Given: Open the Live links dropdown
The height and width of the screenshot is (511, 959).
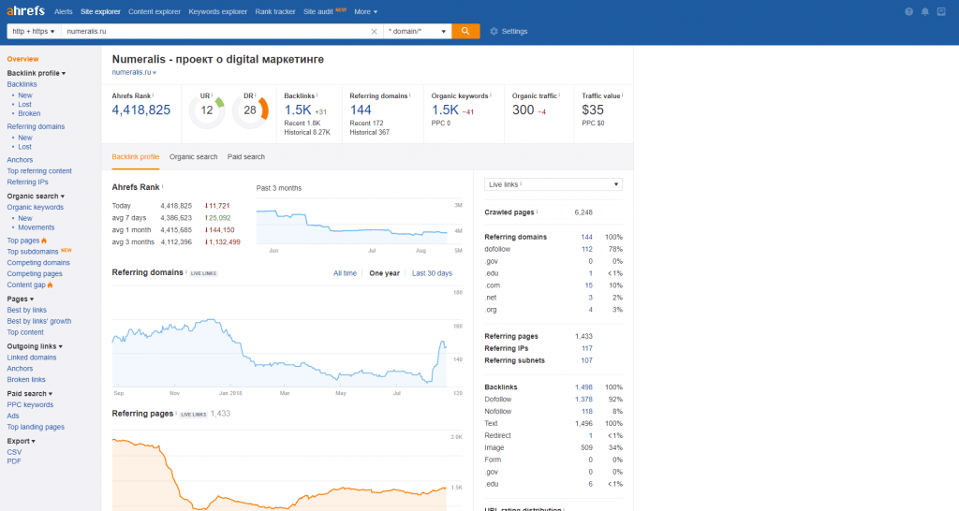Looking at the screenshot, I should click(x=553, y=184).
